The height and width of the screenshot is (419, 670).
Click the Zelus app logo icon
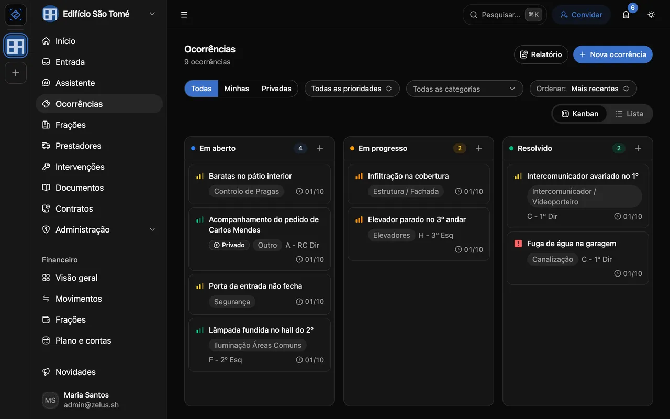coord(16,15)
